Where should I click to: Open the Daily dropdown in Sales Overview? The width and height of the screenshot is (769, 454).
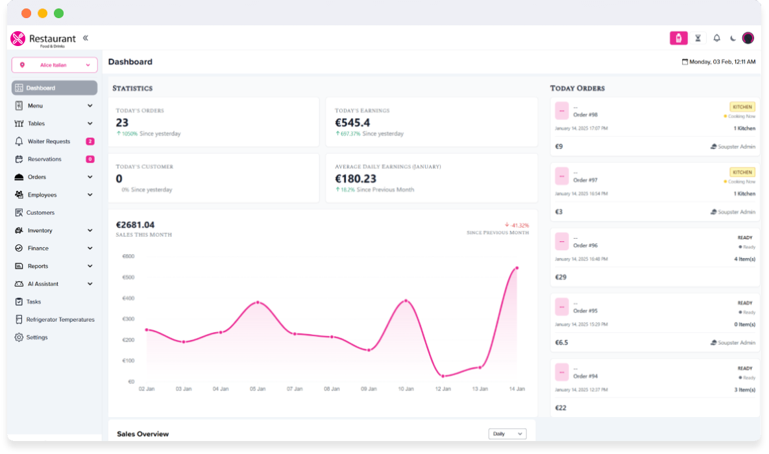(507, 434)
